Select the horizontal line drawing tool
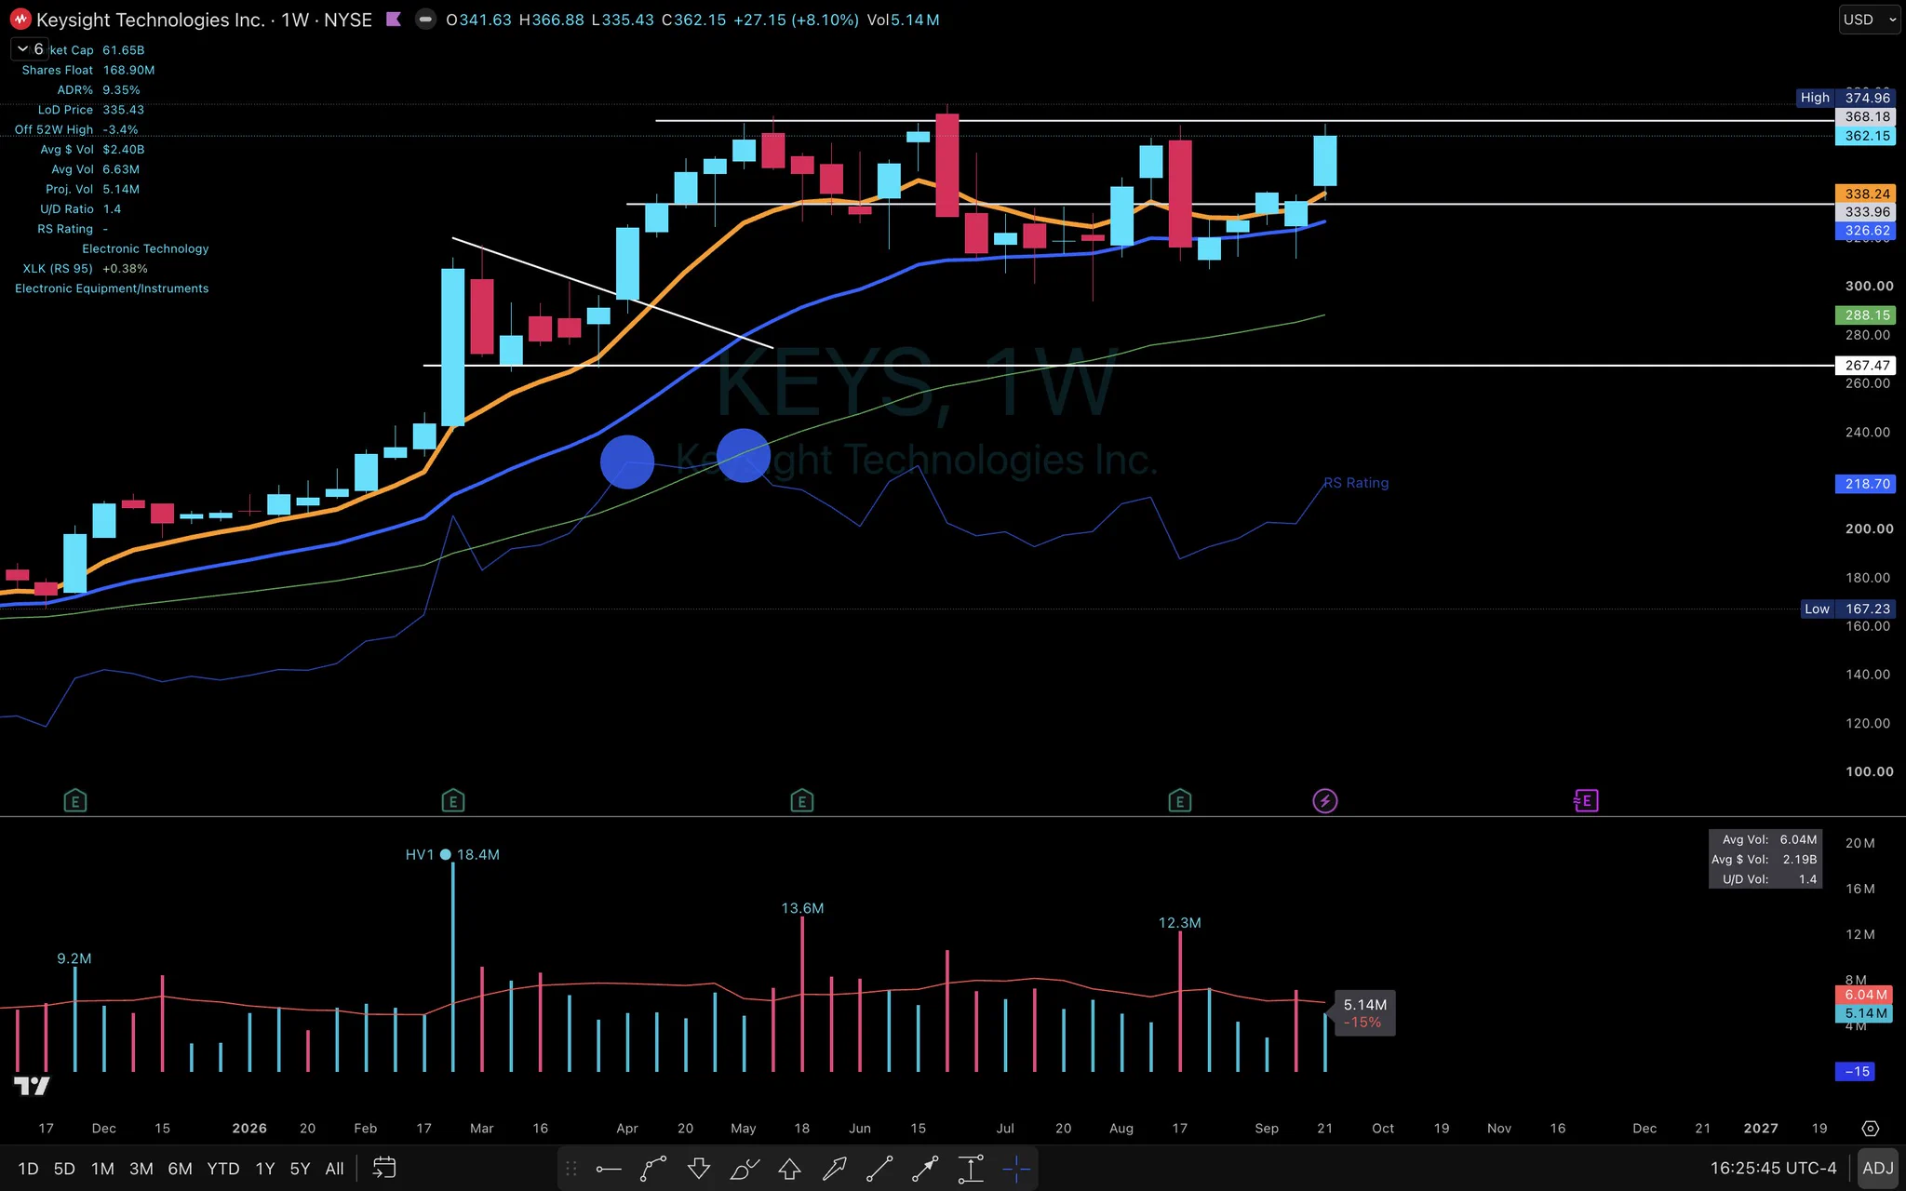This screenshot has height=1191, width=1906. [609, 1169]
